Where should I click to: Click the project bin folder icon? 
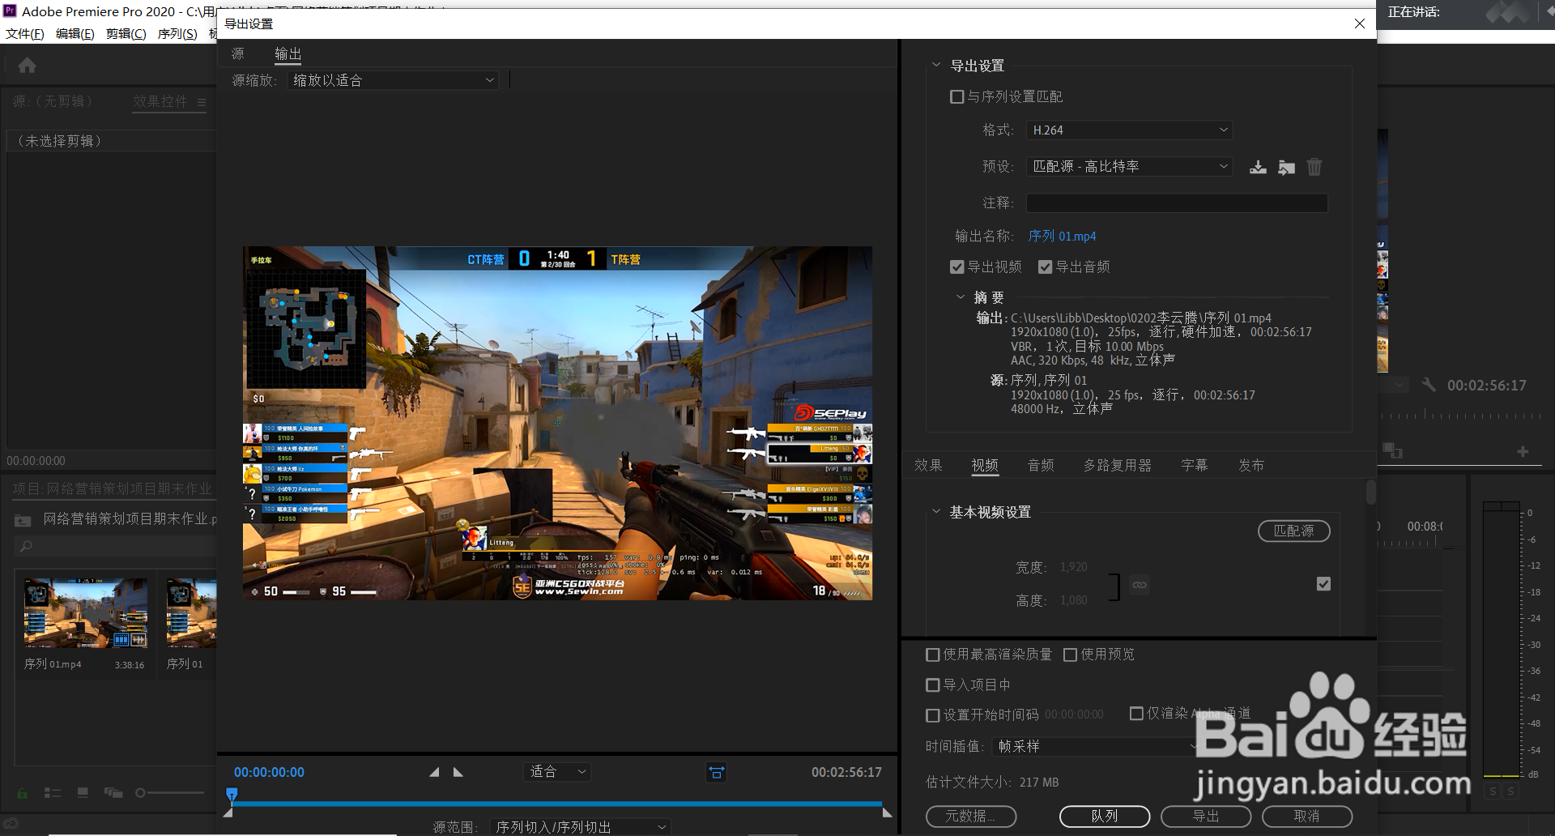tap(23, 519)
